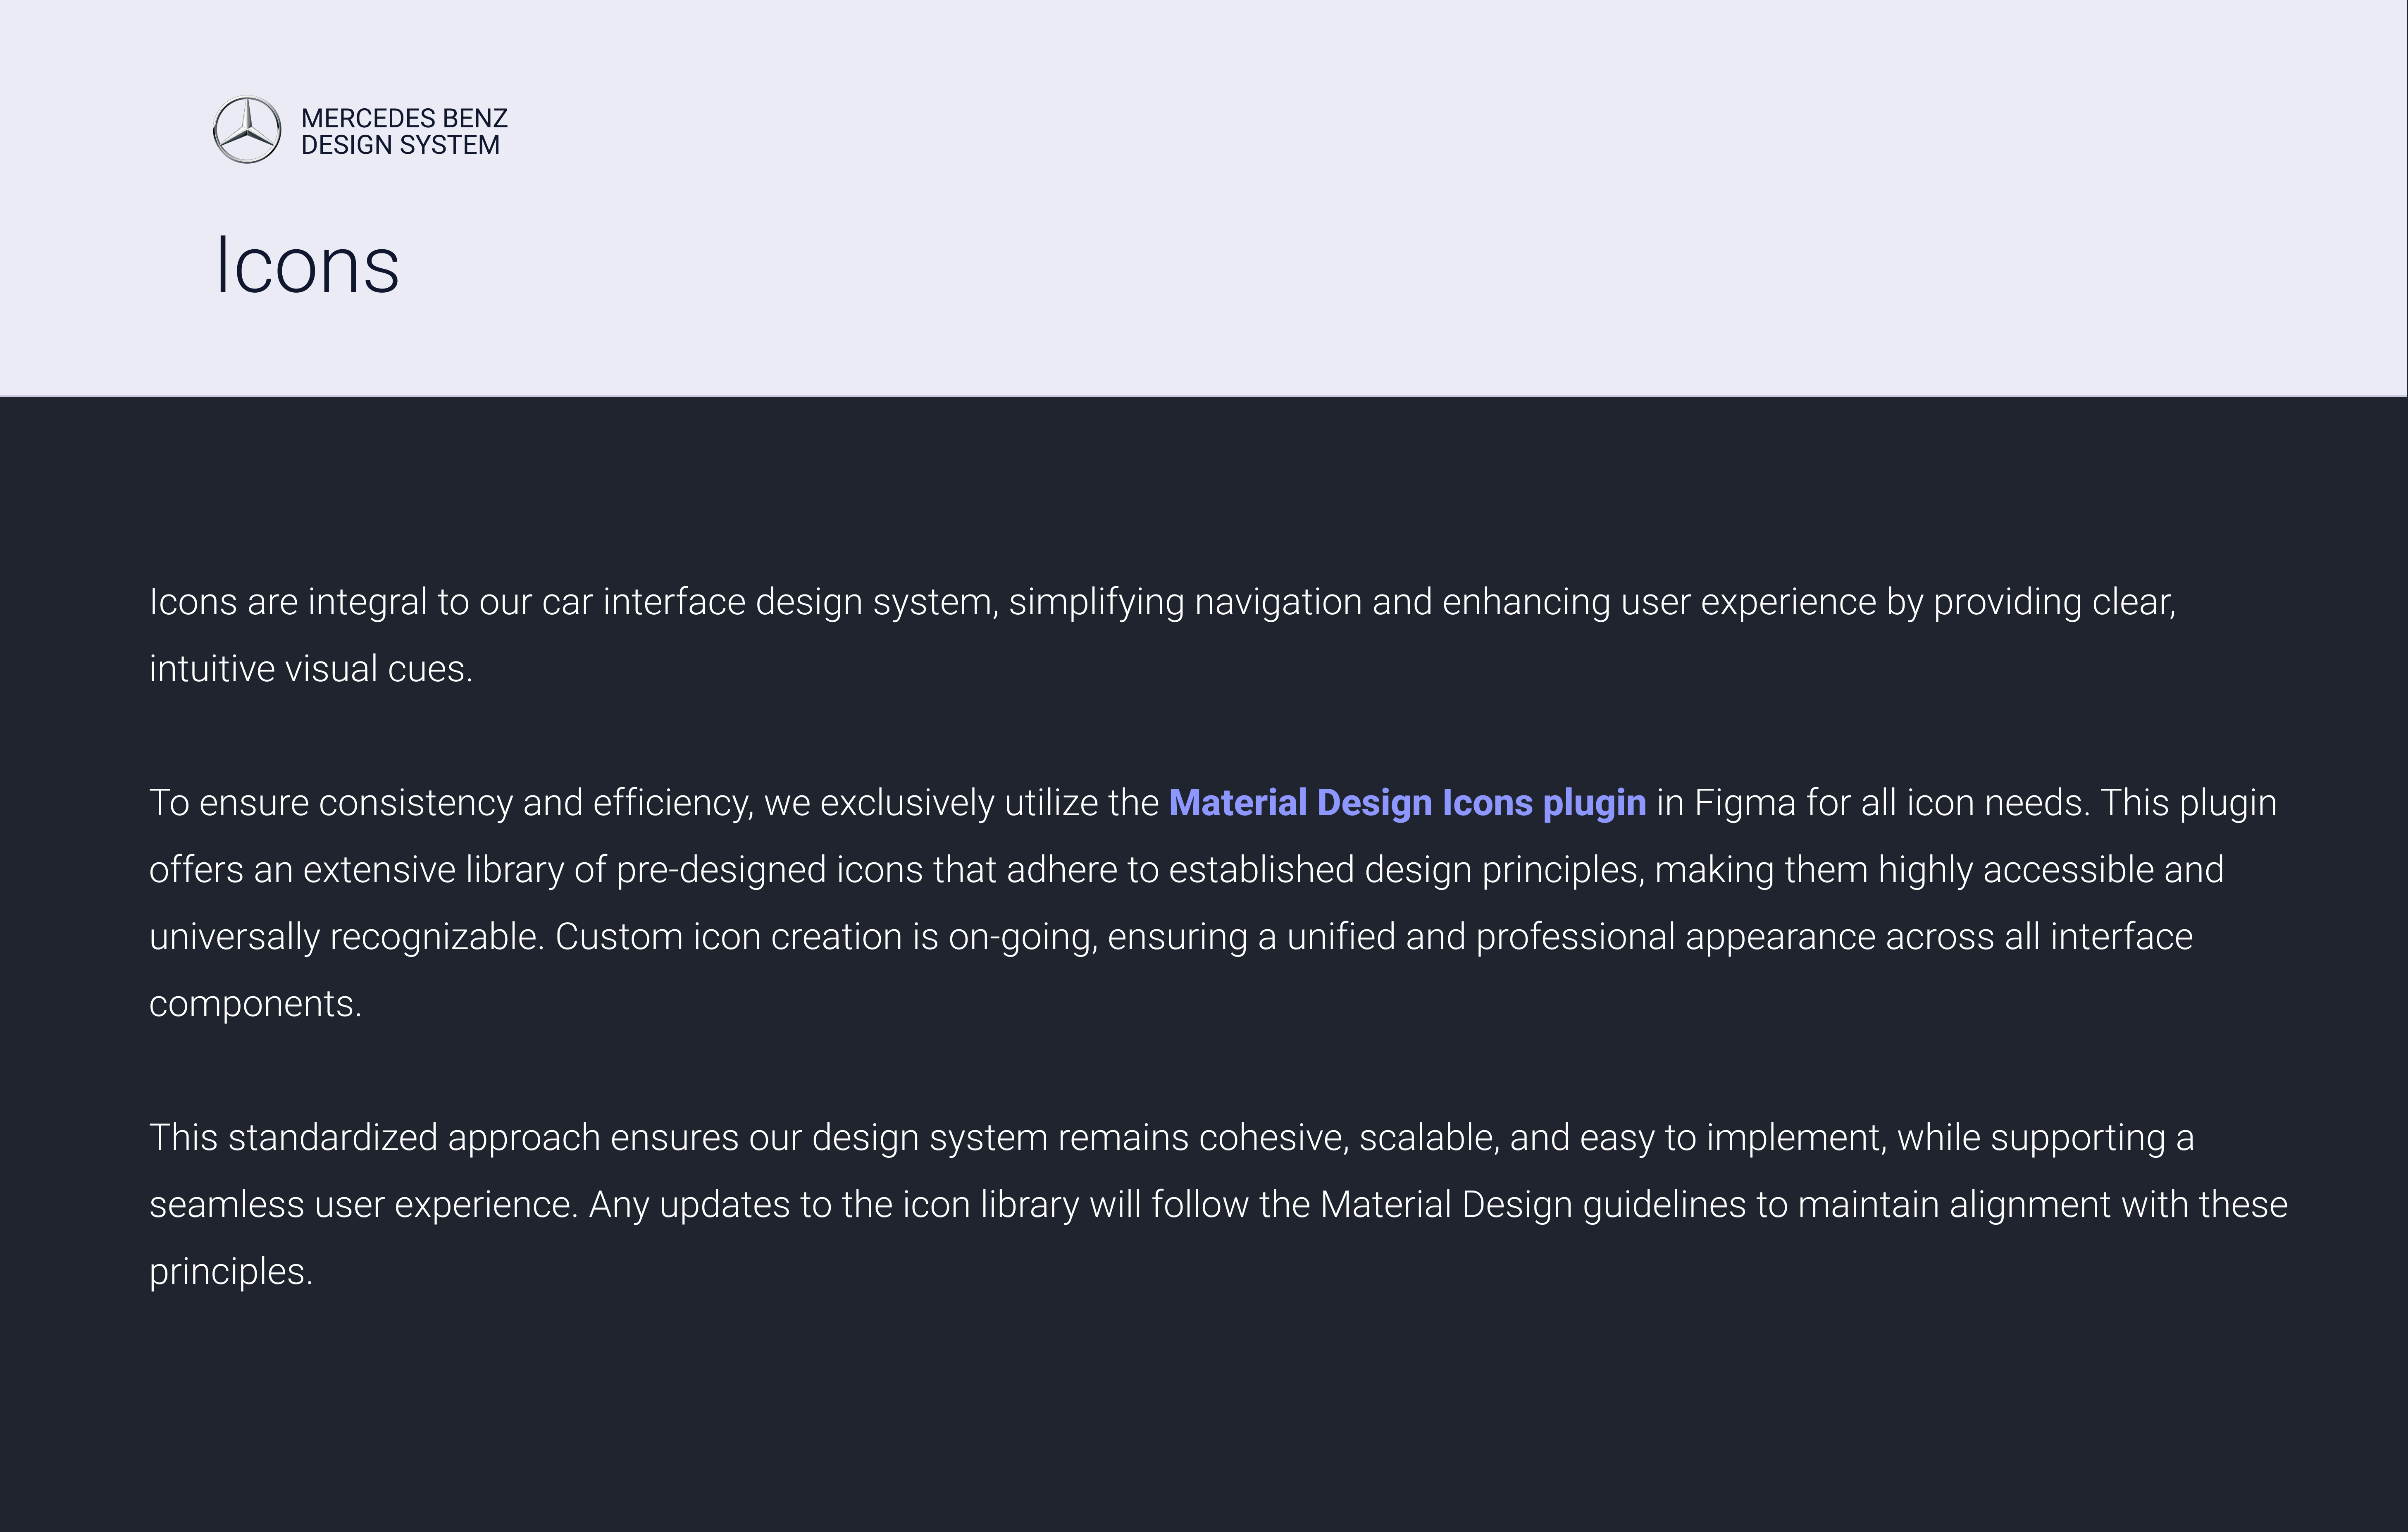Click the phrase "seamless user experience"
This screenshot has width=2408, height=1532.
point(362,1205)
